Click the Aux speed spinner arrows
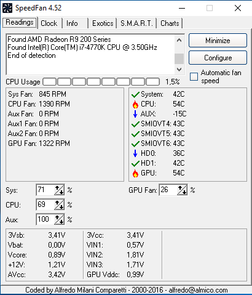This screenshot has width=252, height=295. 60,219
